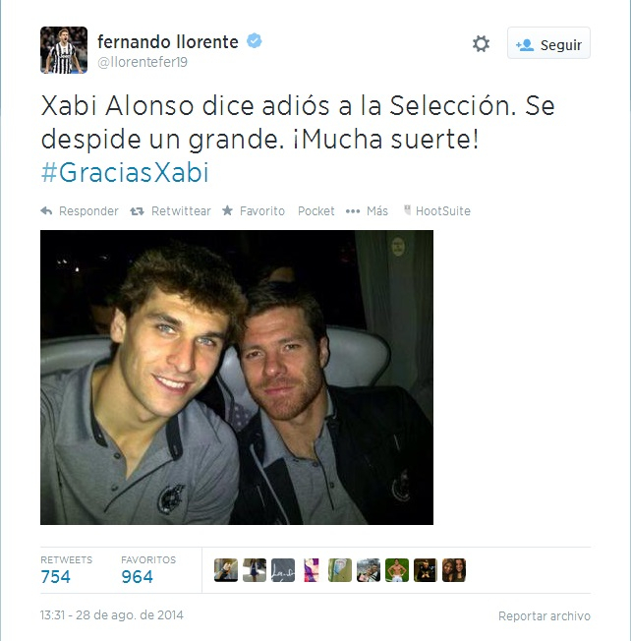Open first retweeter avatar thumbnail
Screen dimensions: 631x641
(x=226, y=570)
